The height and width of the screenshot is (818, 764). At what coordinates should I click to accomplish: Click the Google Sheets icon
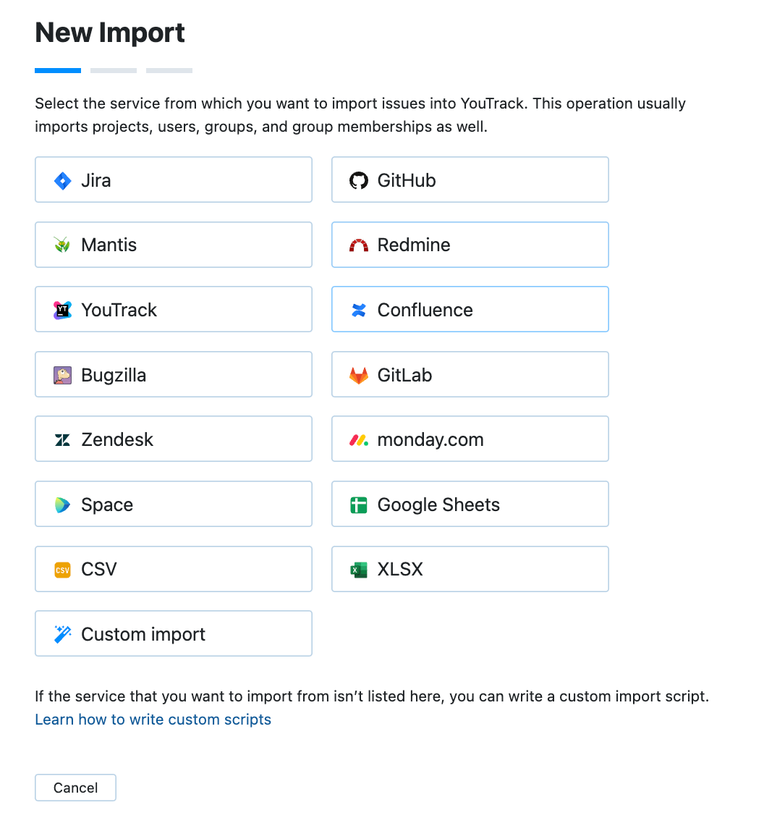(x=360, y=504)
